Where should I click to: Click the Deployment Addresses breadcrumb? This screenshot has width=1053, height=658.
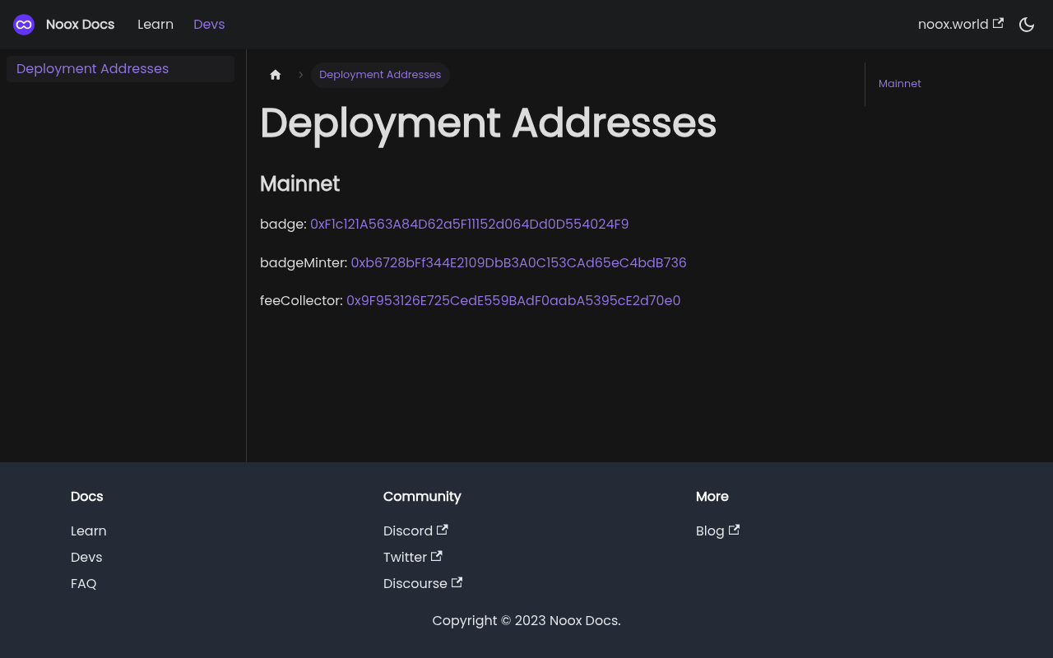pos(380,75)
